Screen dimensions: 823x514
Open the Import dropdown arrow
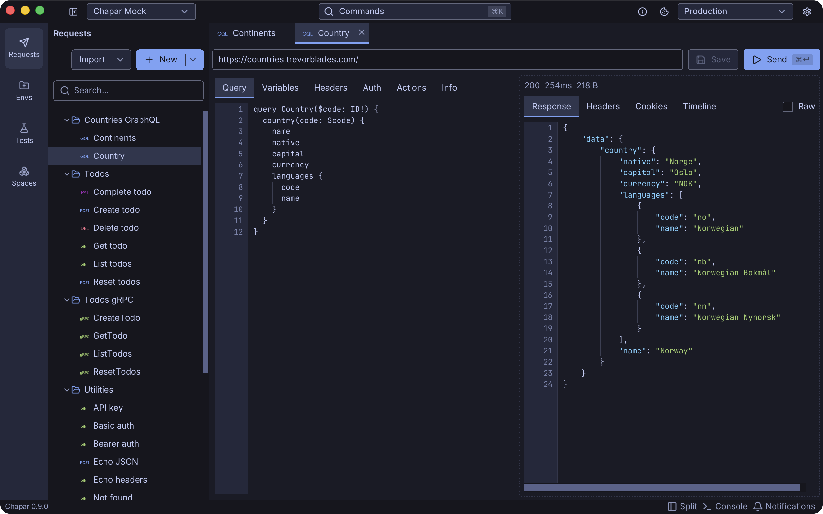[120, 60]
